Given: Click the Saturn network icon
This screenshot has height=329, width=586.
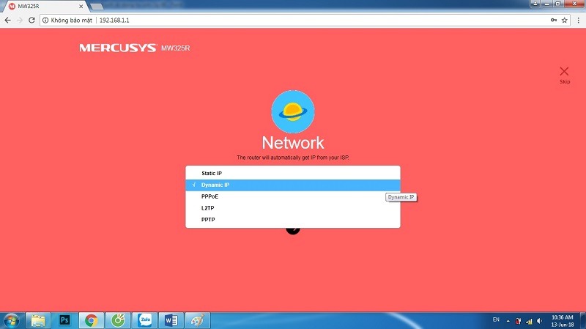Looking at the screenshot, I should pos(292,111).
